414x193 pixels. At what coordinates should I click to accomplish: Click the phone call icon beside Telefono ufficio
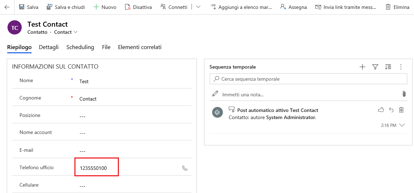tap(185, 168)
